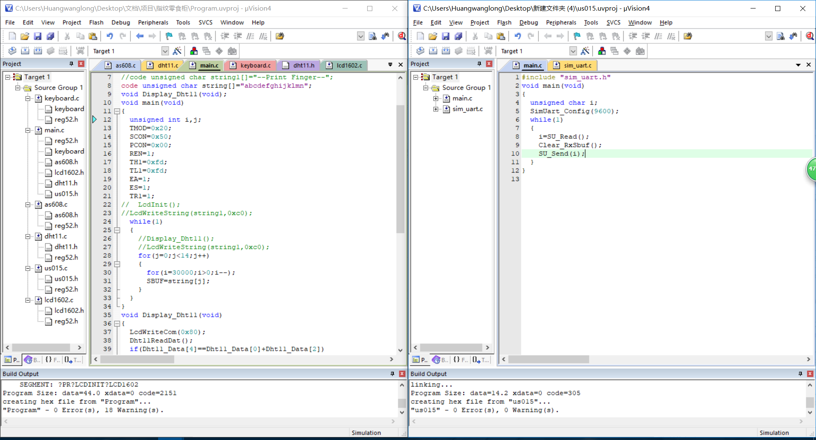Open Peripherals menu in left window
This screenshot has height=440, width=816.
click(153, 23)
